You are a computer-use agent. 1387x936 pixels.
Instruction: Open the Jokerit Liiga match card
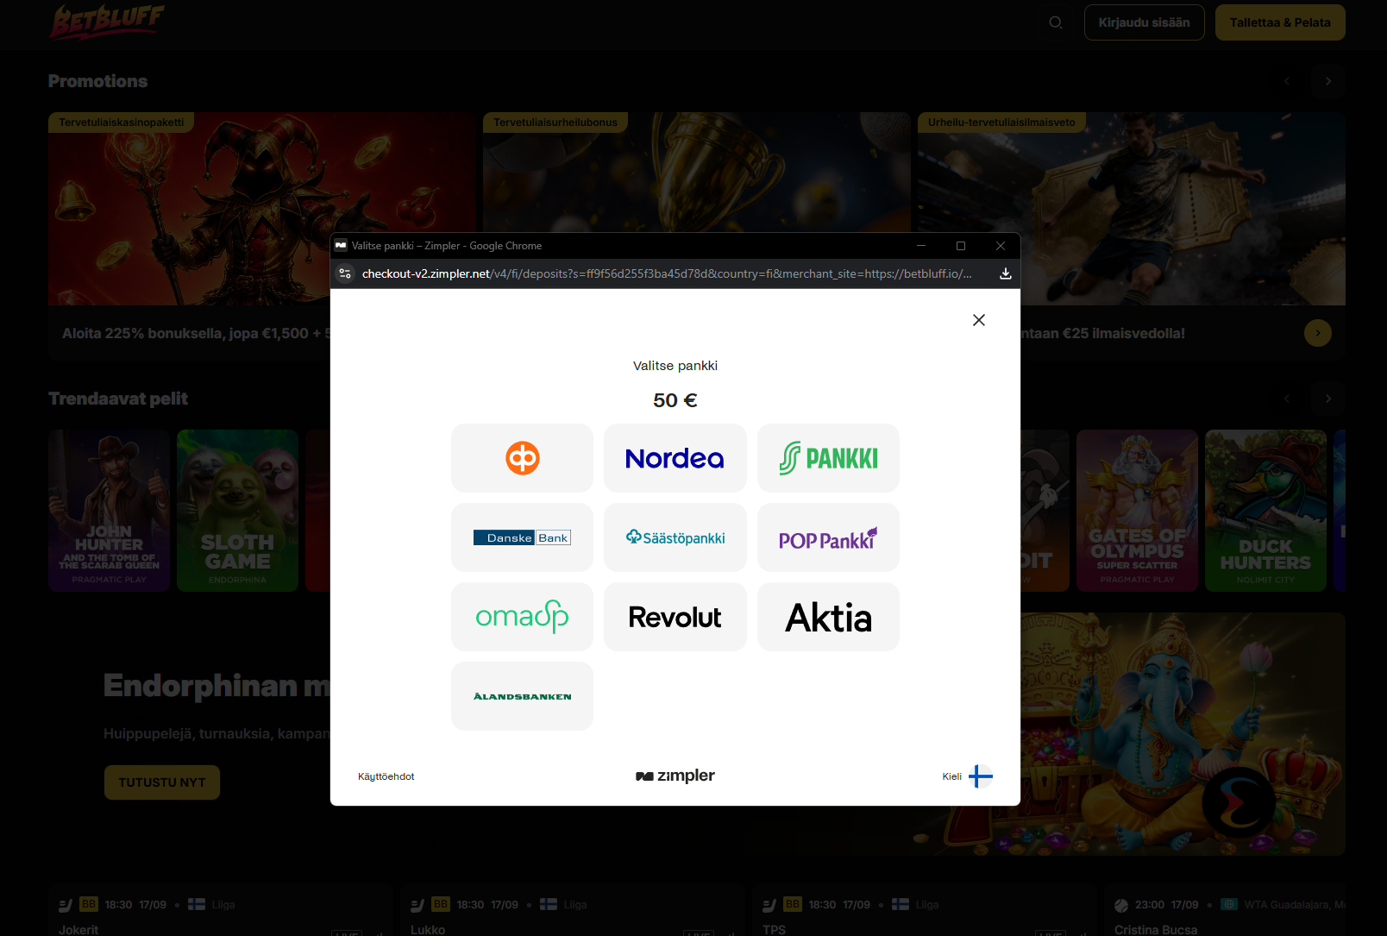220,910
